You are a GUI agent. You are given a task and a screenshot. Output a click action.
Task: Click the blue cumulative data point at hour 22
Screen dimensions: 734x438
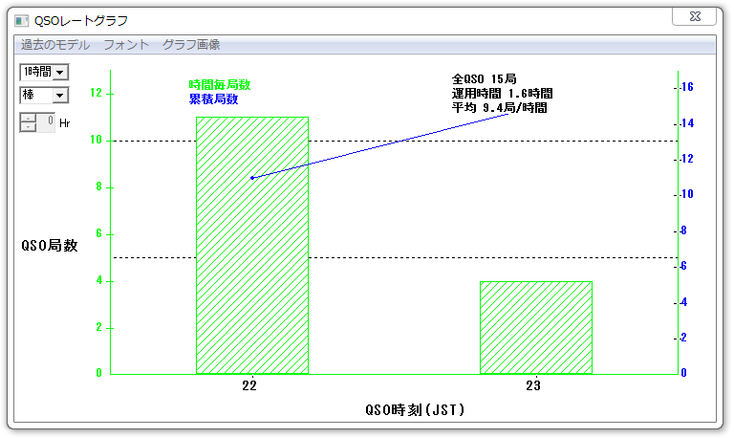[252, 178]
